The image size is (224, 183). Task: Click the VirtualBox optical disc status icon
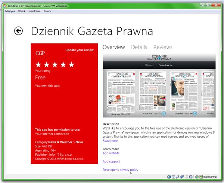click(173, 177)
